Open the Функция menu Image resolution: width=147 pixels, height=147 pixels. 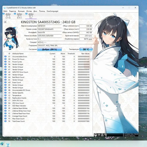(x=21, y=11)
